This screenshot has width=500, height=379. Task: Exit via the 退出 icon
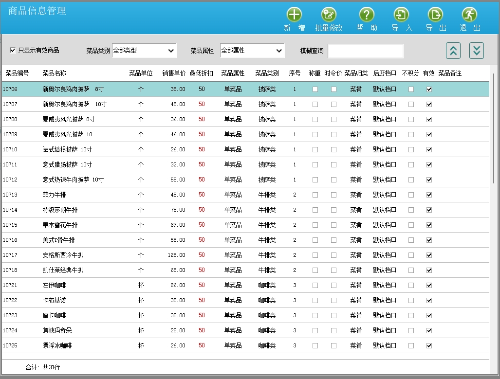coord(469,15)
